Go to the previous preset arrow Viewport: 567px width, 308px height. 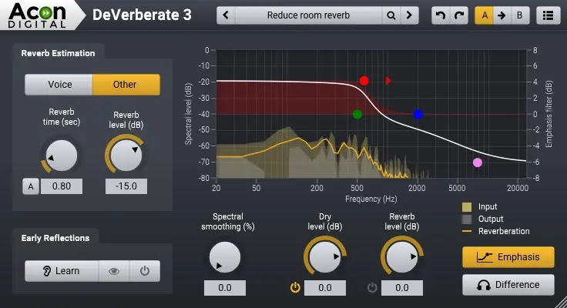pyautogui.click(x=226, y=15)
